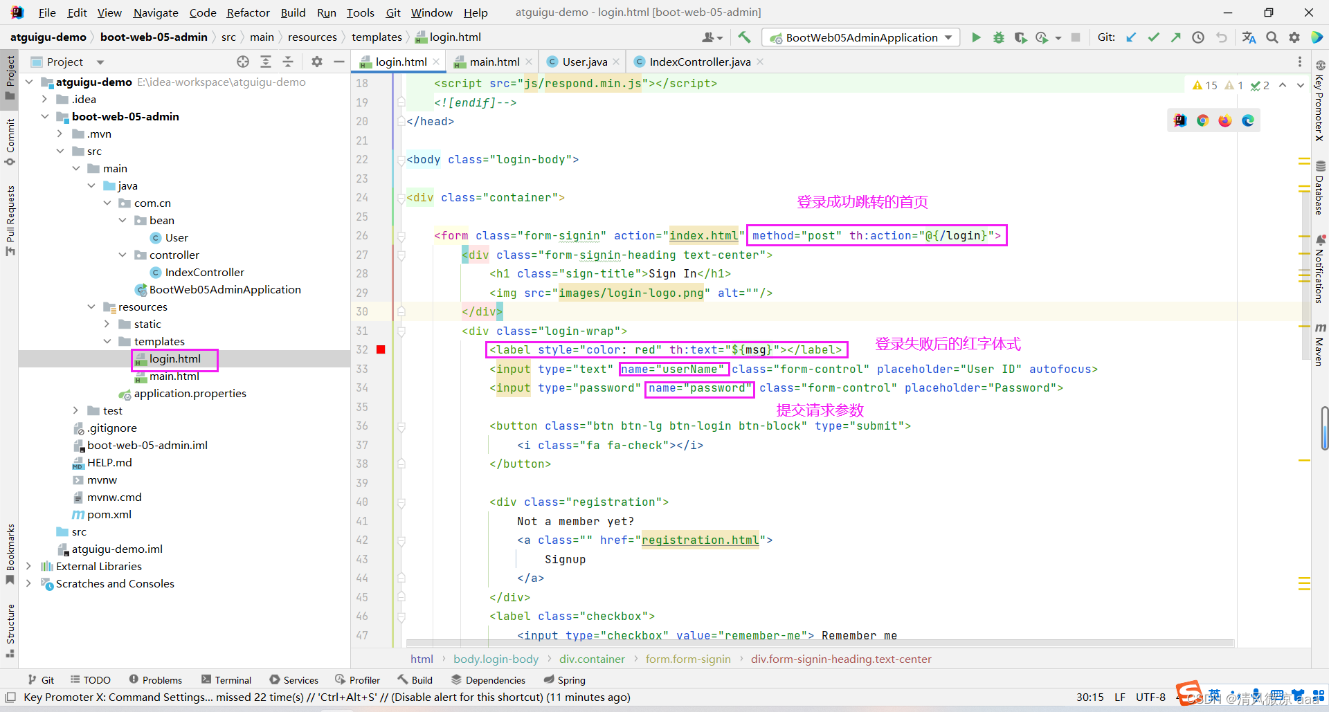Run with coverage icon
This screenshot has height=712, width=1329.
pyautogui.click(x=1020, y=37)
